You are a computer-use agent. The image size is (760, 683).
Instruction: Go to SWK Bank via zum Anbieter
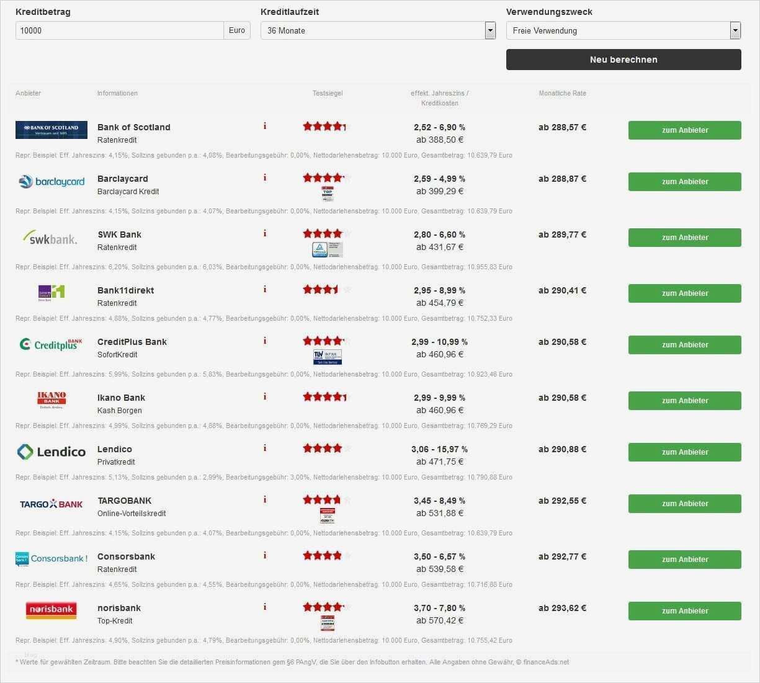tap(685, 238)
